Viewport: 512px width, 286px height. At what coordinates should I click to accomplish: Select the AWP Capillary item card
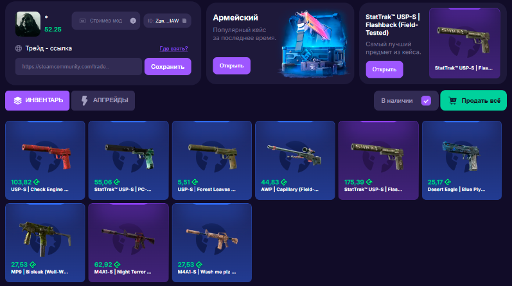pyautogui.click(x=295, y=160)
